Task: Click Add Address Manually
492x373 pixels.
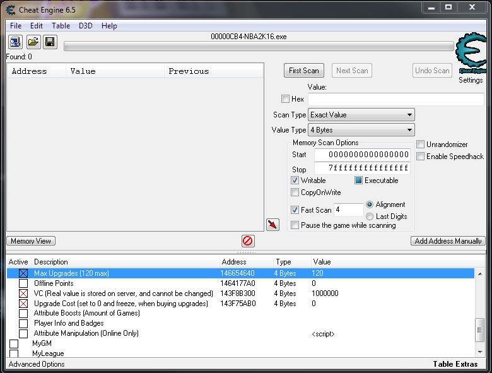Action: pos(448,241)
